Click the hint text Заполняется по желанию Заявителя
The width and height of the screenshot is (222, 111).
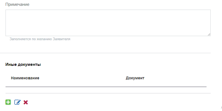40,39
